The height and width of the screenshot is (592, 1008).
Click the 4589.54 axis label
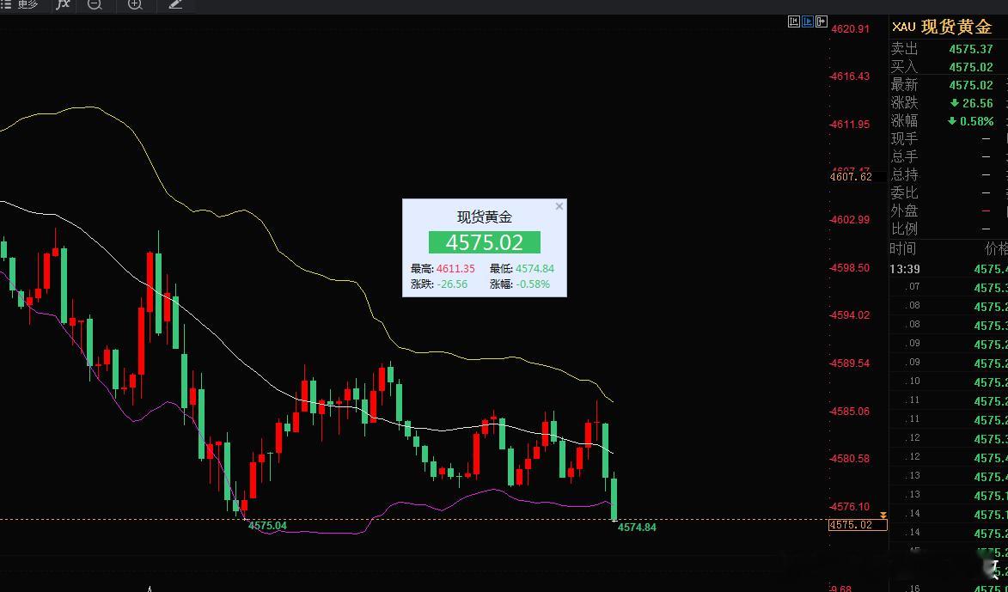click(x=850, y=363)
